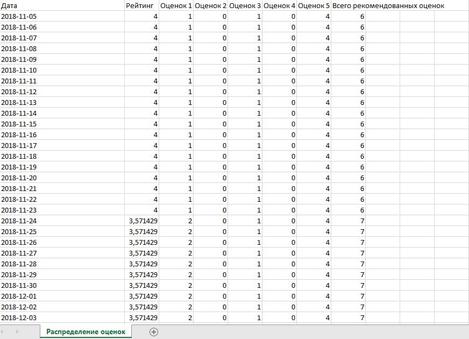The height and width of the screenshot is (339, 469).
Task: Select the date cell 2018-11-23
Action: (x=62, y=210)
